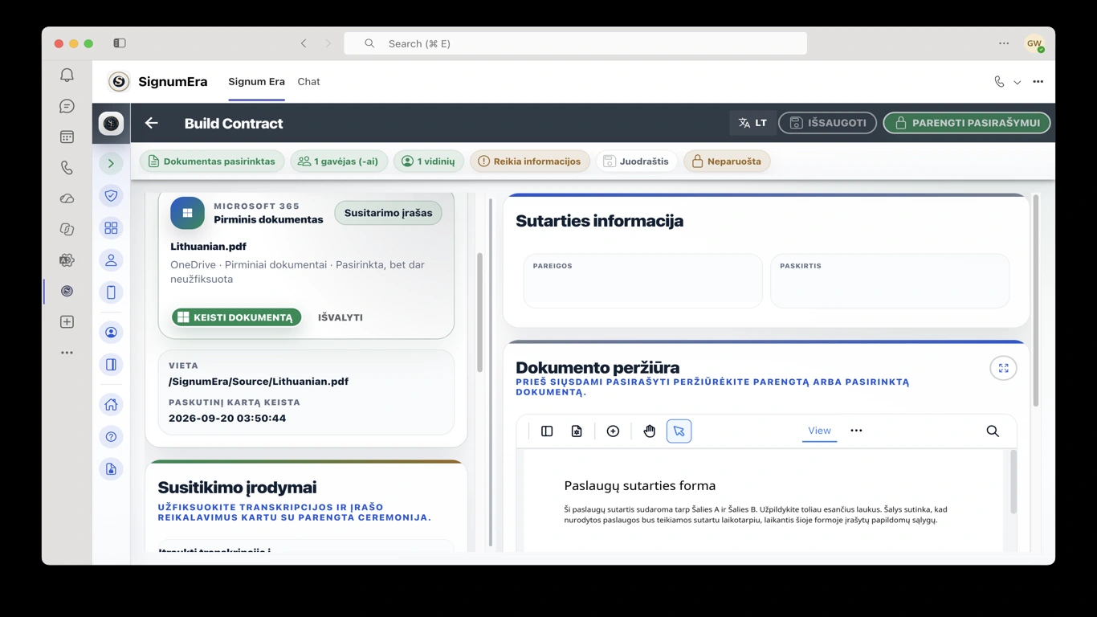
Task: Open the help question mark icon
Action: point(111,437)
